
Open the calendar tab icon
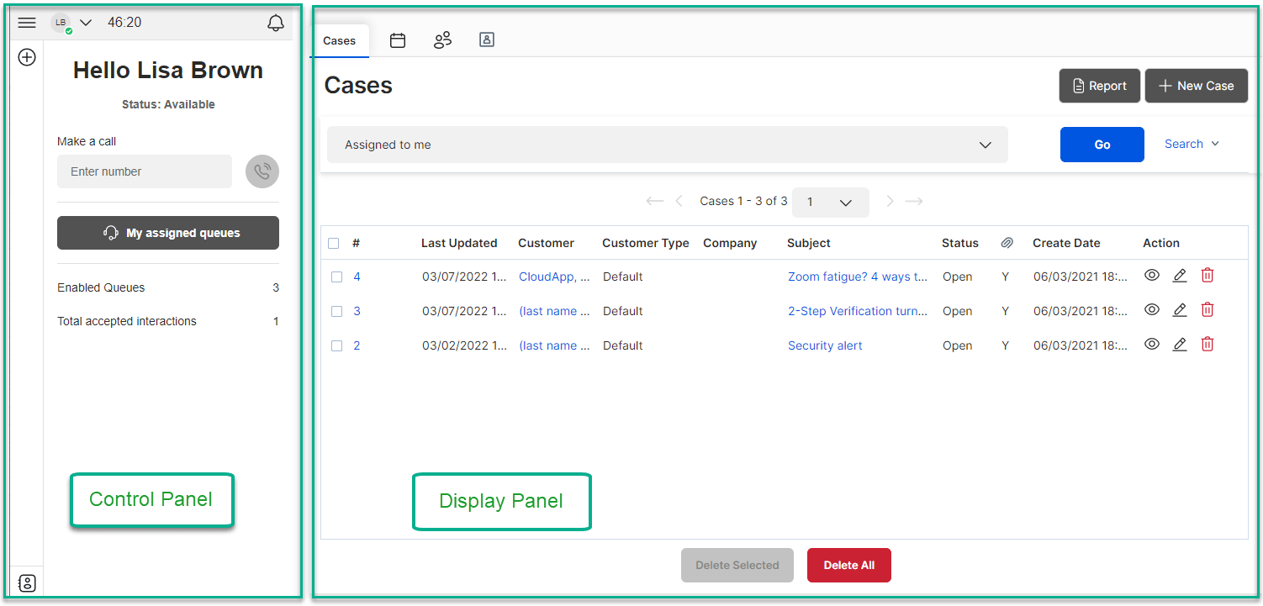(x=398, y=40)
